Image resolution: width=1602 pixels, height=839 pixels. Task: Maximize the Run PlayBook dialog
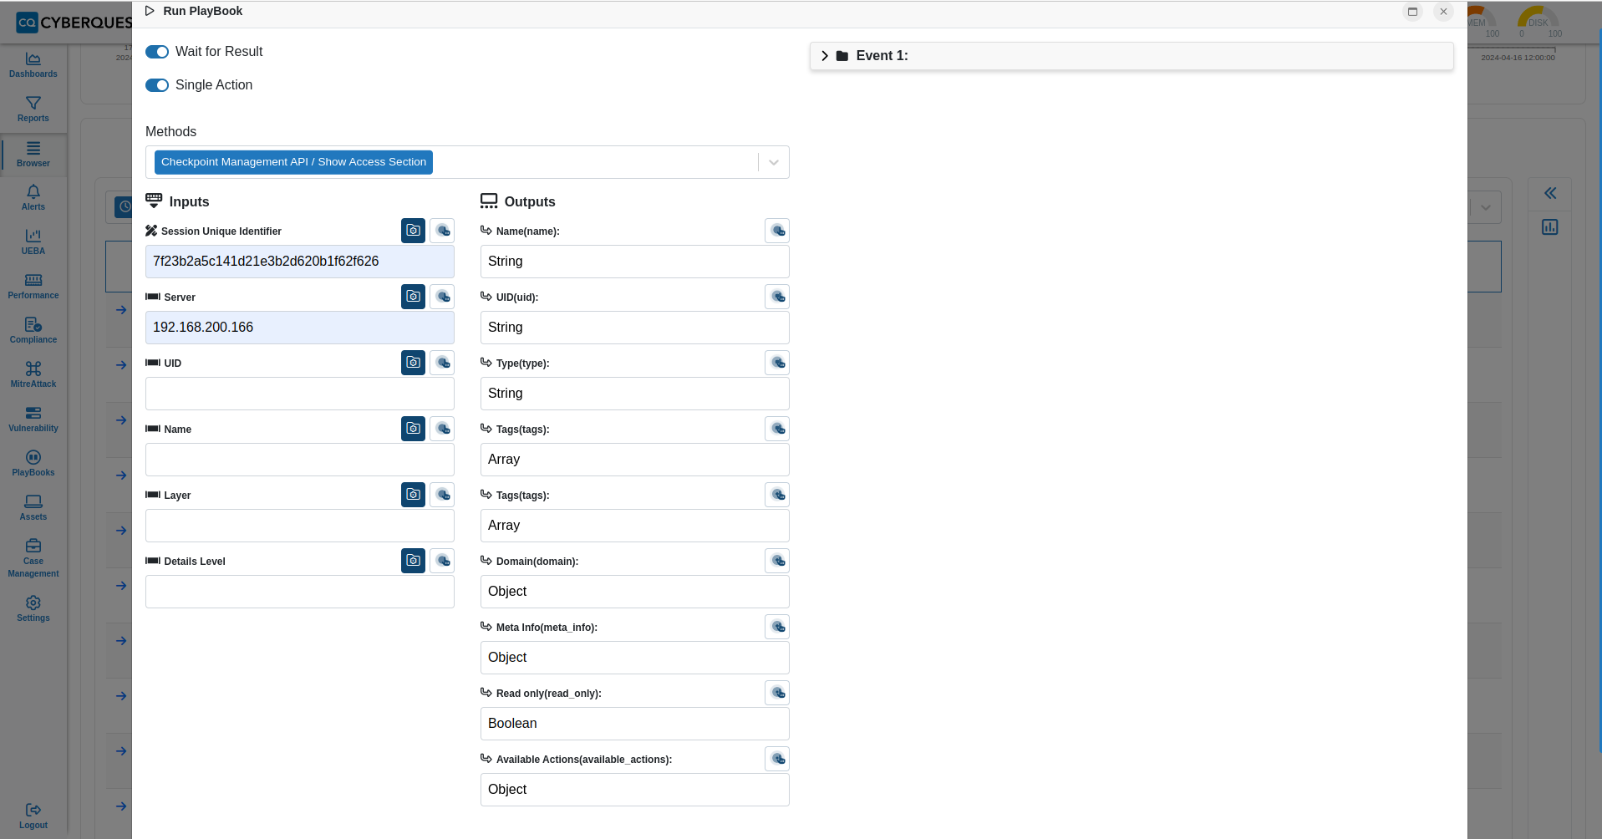[1412, 12]
